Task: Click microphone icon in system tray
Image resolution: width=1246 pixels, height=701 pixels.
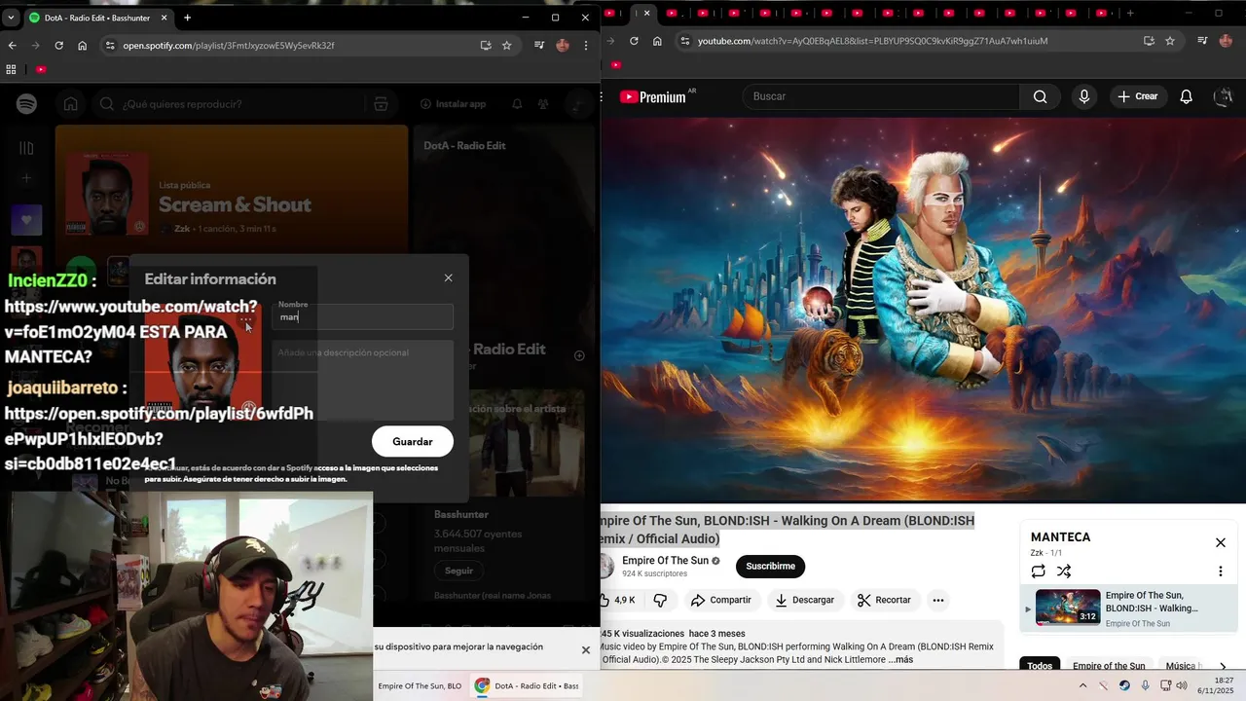Action: (x=1145, y=685)
